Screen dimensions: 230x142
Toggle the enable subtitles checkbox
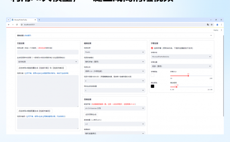click(152, 48)
